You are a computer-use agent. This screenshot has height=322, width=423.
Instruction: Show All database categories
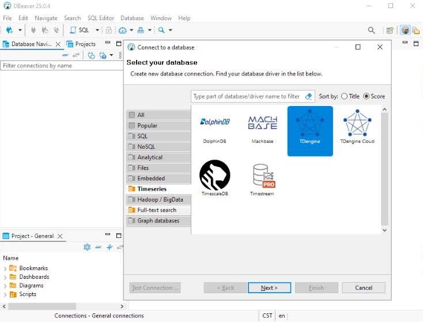(x=158, y=115)
